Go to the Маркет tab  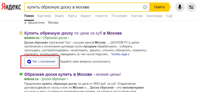[86, 16]
